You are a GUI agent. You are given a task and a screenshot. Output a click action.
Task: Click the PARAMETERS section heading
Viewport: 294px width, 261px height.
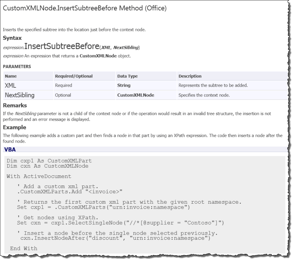(x=17, y=67)
